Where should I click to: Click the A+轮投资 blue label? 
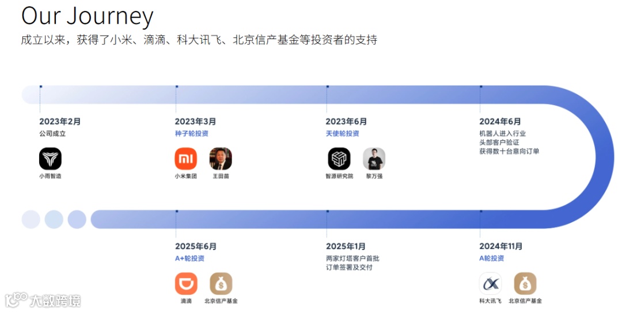[x=189, y=258]
